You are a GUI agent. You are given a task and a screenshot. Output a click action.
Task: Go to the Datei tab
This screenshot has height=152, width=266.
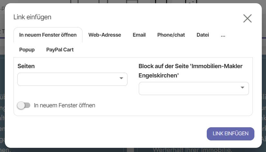pyautogui.click(x=203, y=35)
